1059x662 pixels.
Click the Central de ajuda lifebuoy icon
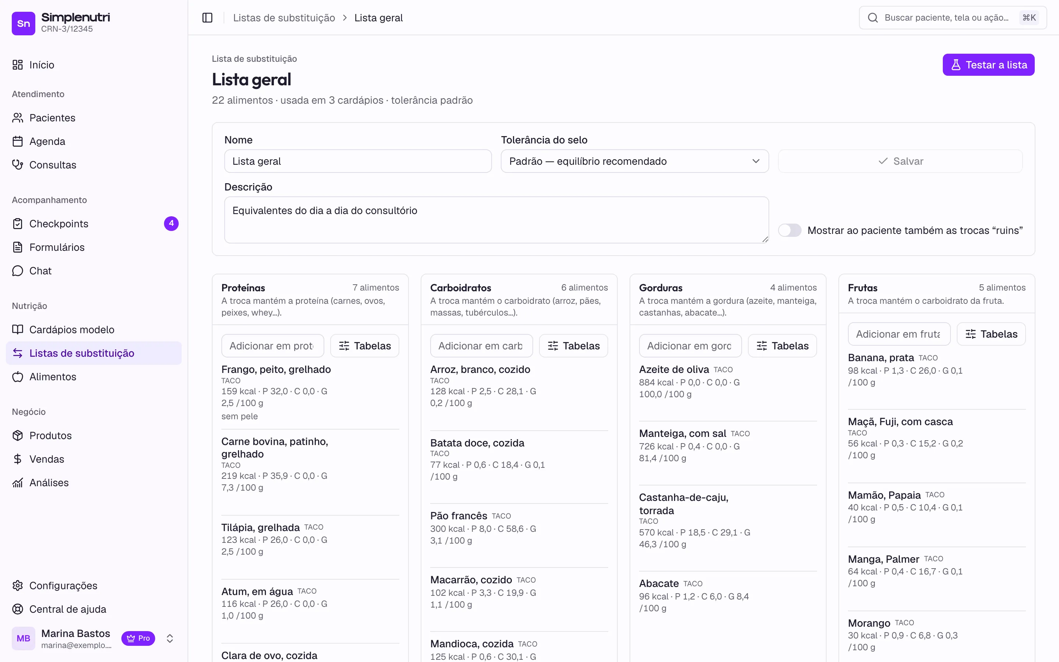18,609
